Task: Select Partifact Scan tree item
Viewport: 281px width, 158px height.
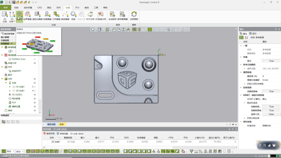Action: [18, 59]
